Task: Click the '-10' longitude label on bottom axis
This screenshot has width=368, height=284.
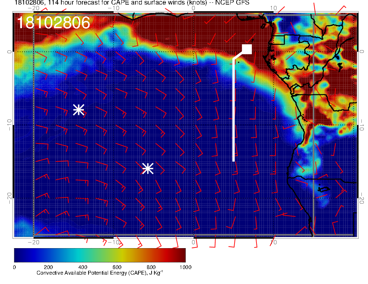Action: (x=114, y=242)
